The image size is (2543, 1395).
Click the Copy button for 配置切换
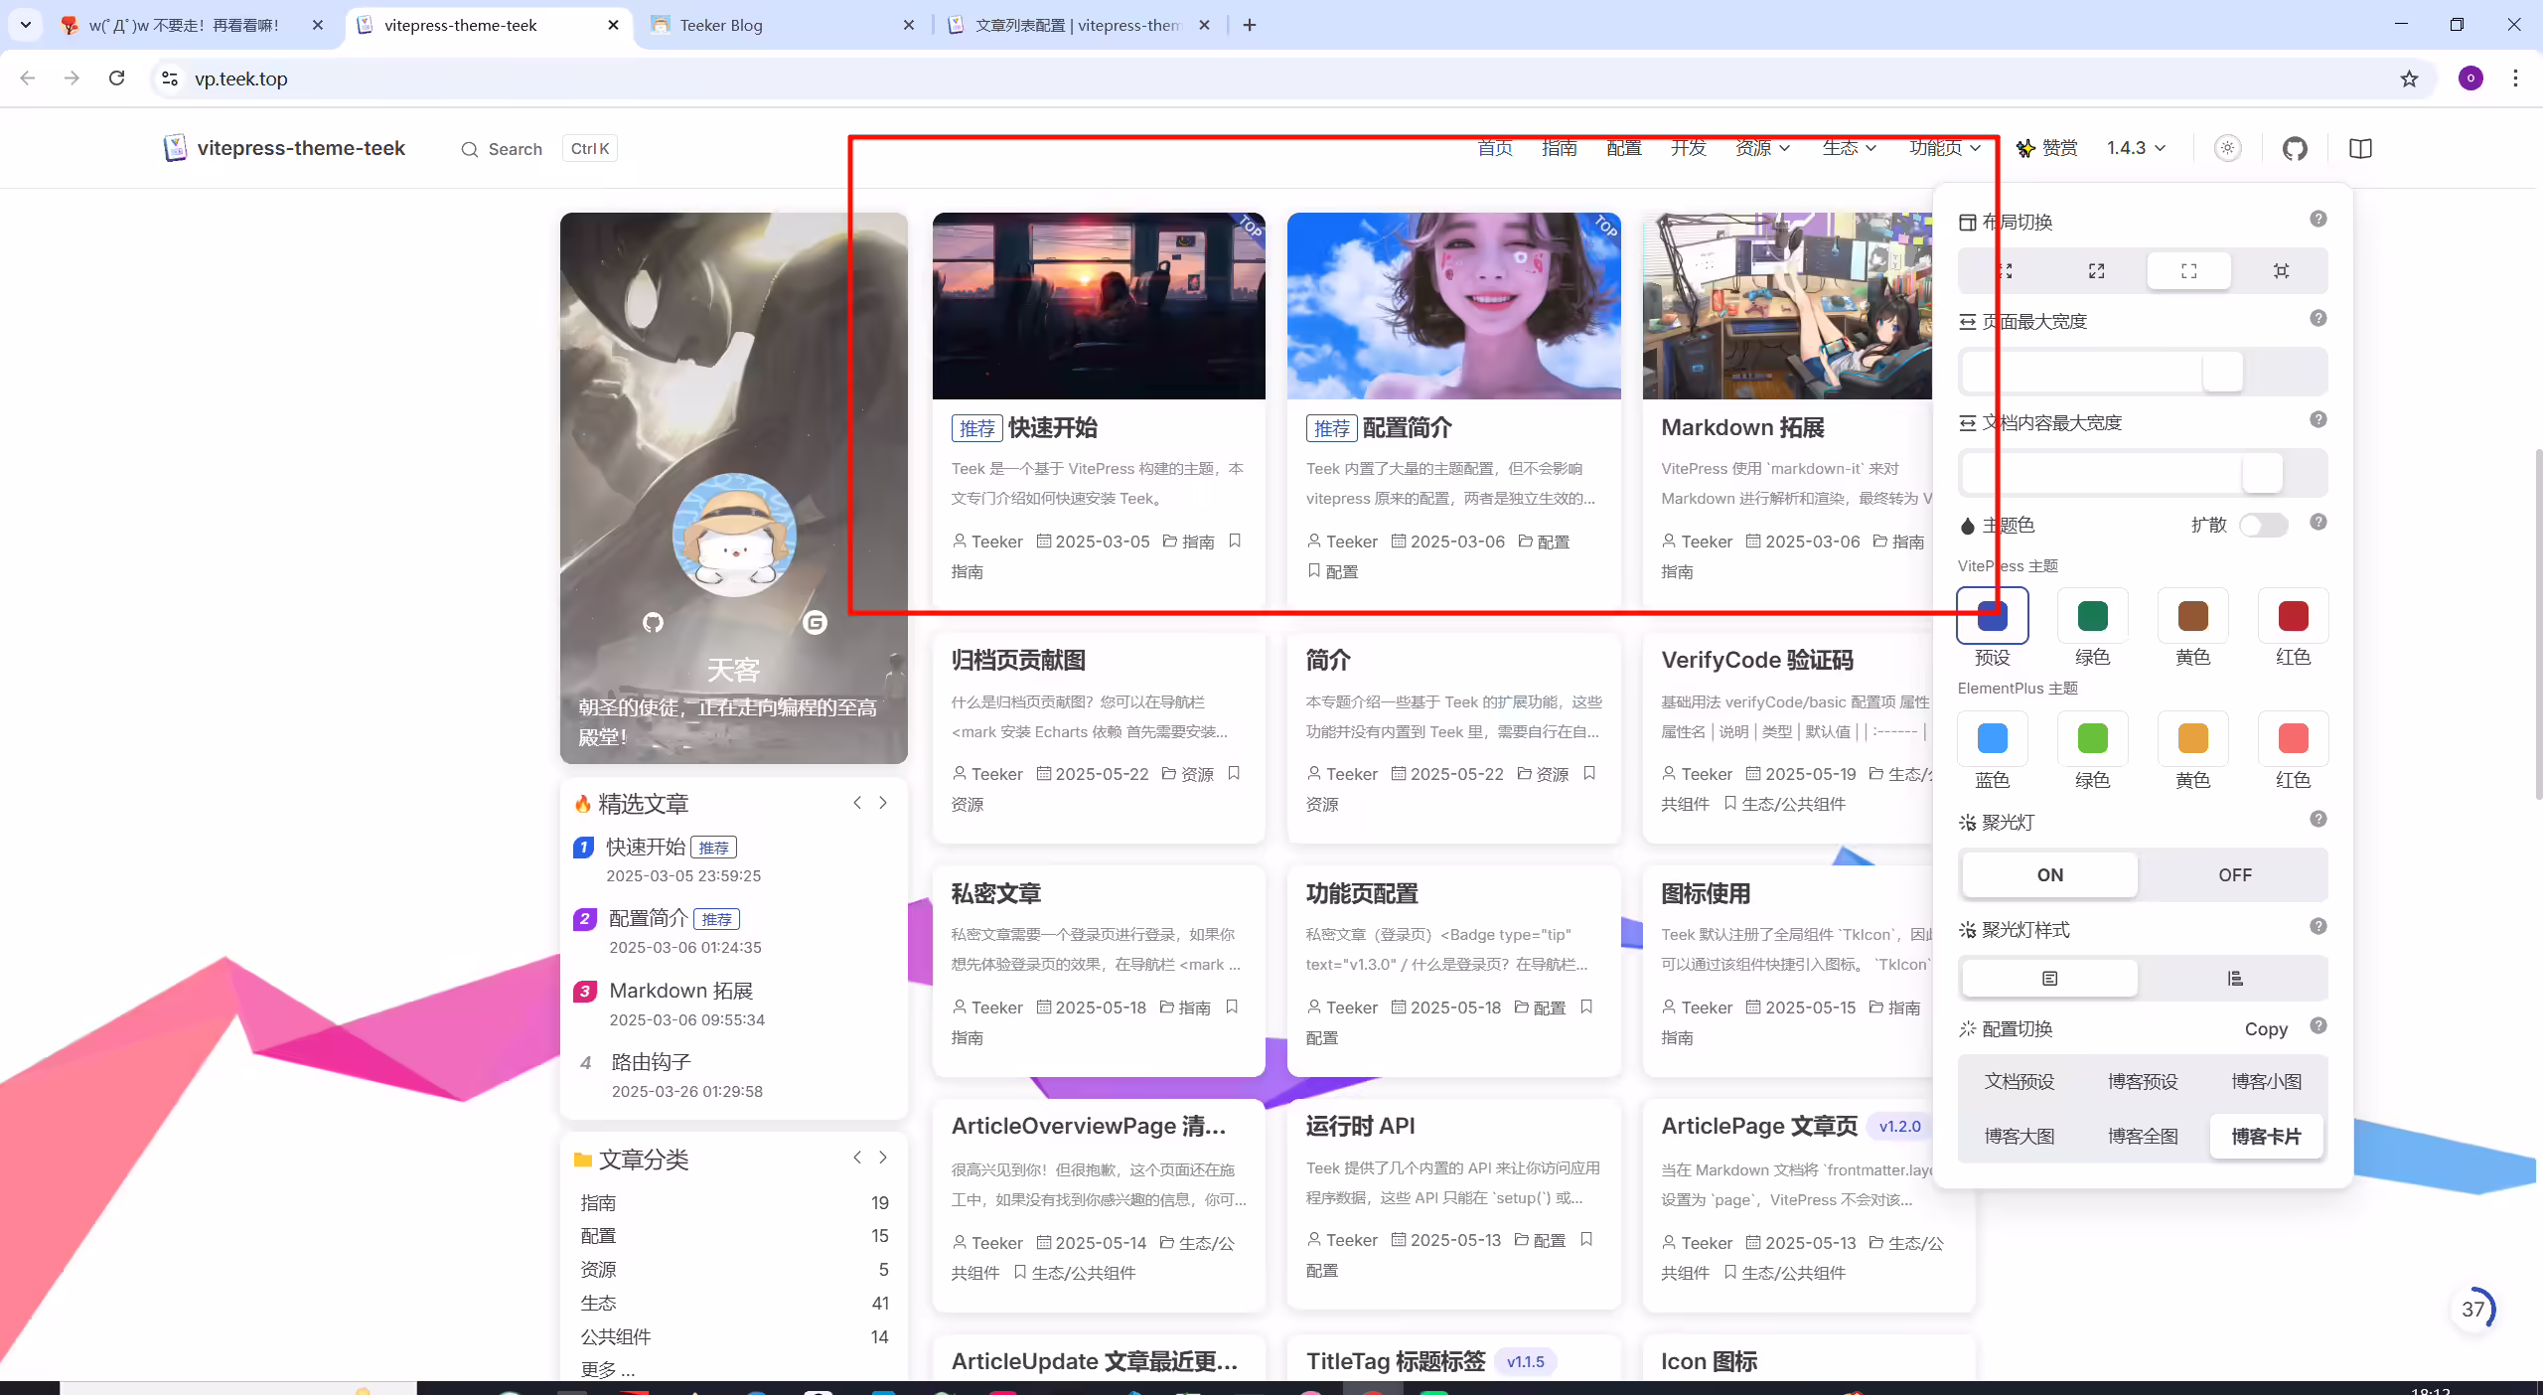2266,1029
